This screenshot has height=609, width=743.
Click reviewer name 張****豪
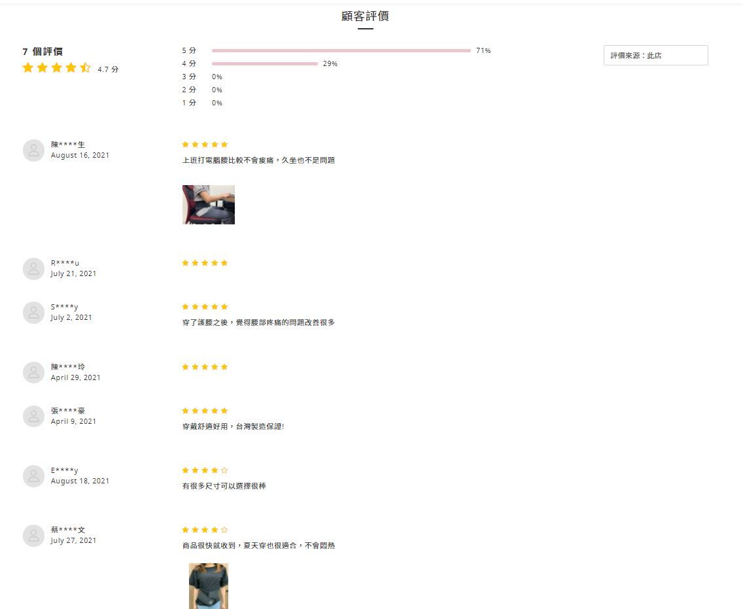tap(68, 410)
